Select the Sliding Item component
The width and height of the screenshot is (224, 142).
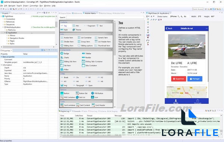(x=67, y=46)
